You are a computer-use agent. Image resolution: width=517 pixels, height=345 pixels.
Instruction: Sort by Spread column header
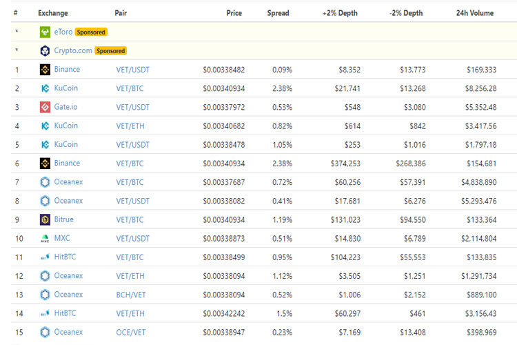point(278,13)
